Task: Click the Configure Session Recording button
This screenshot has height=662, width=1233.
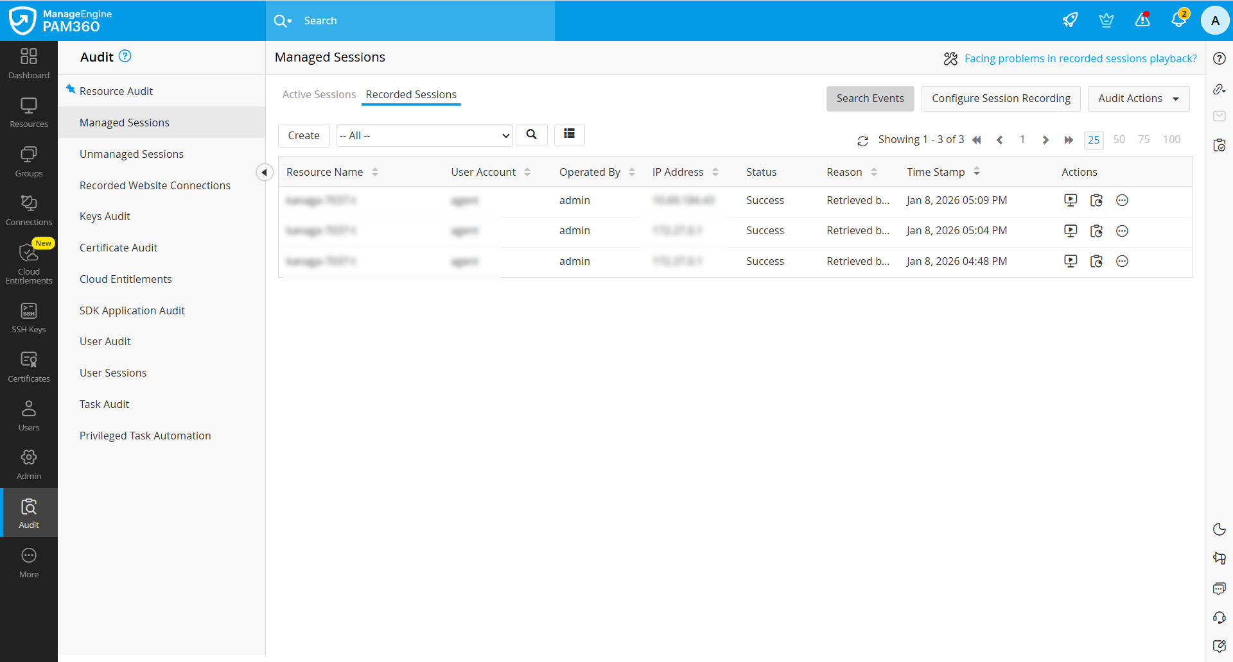Action: (1001, 99)
